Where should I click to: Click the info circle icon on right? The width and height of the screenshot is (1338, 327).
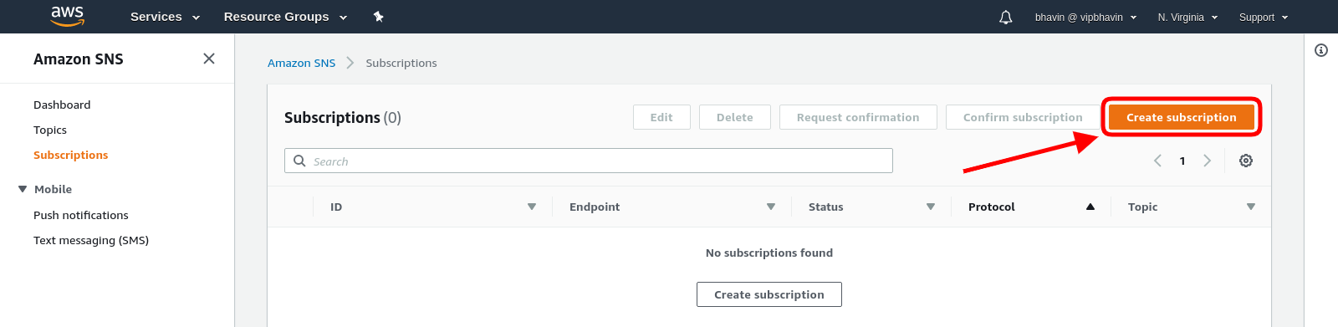pyautogui.click(x=1321, y=50)
